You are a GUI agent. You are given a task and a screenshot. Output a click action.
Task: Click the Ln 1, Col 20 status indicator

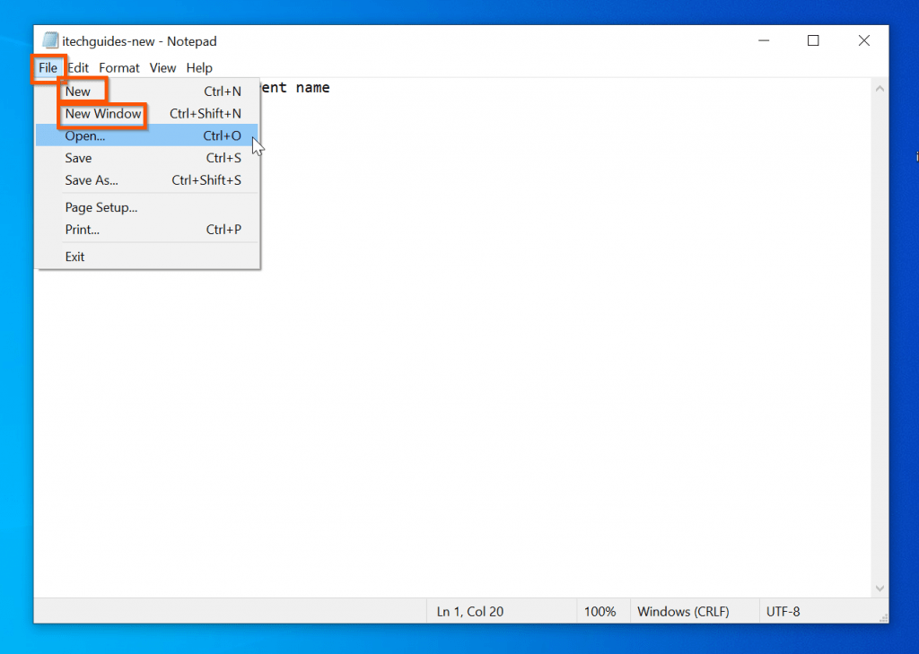click(469, 611)
